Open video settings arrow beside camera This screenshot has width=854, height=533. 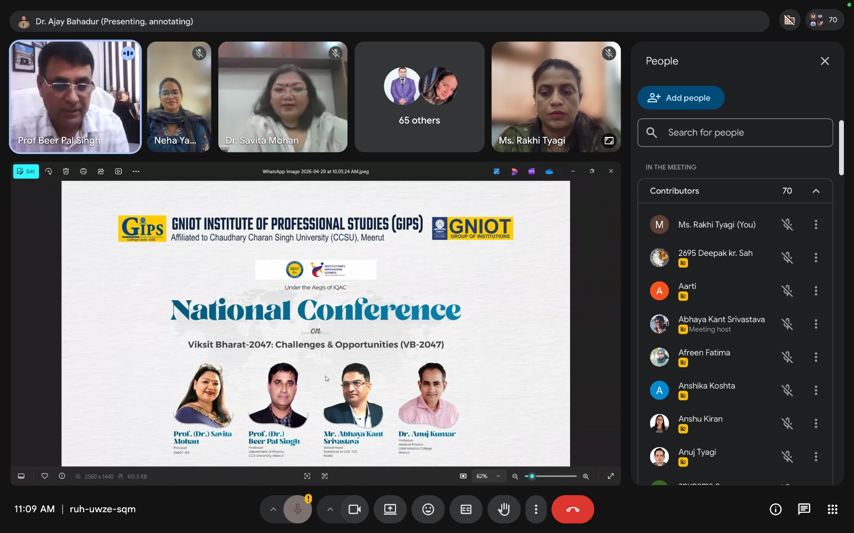click(x=330, y=510)
